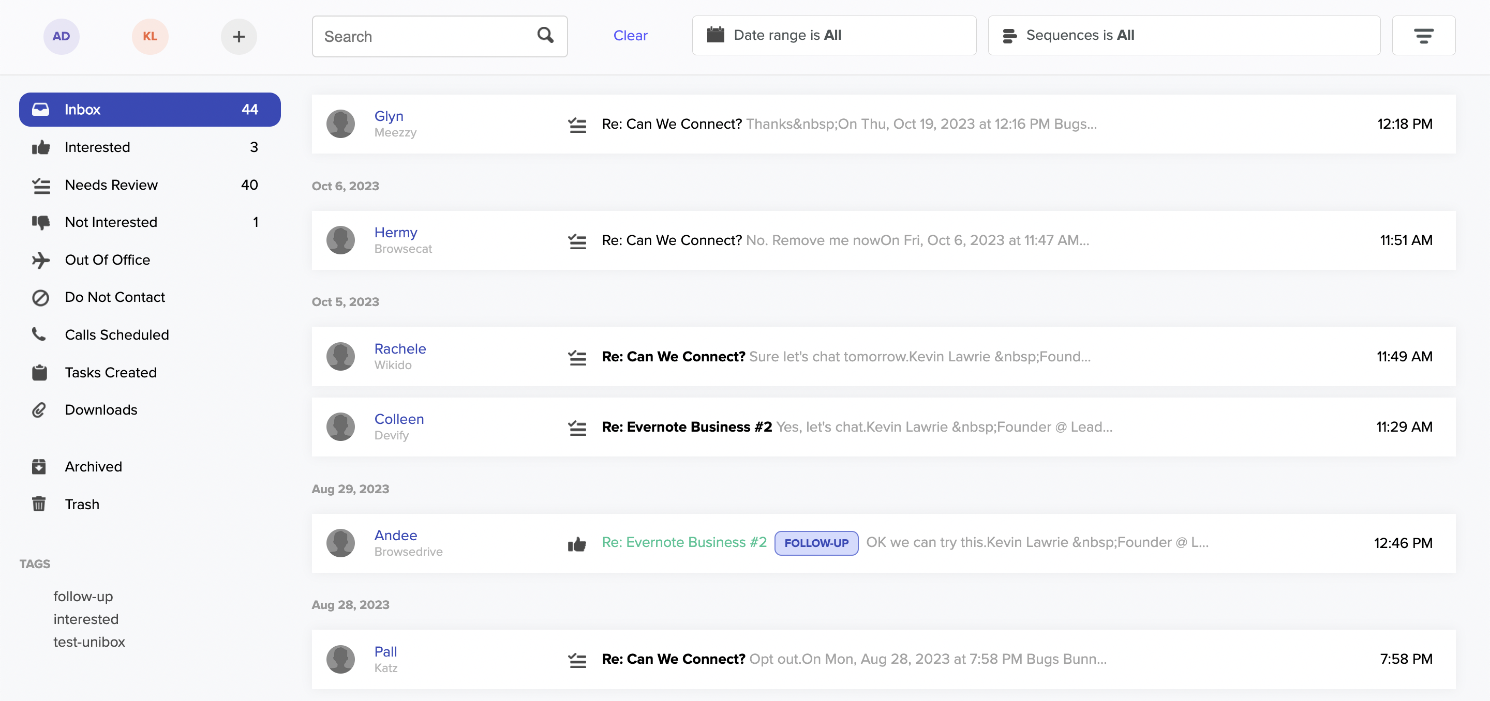Viewport: 1490px width, 701px height.
Task: Open the Trash folder
Action: [150, 504]
